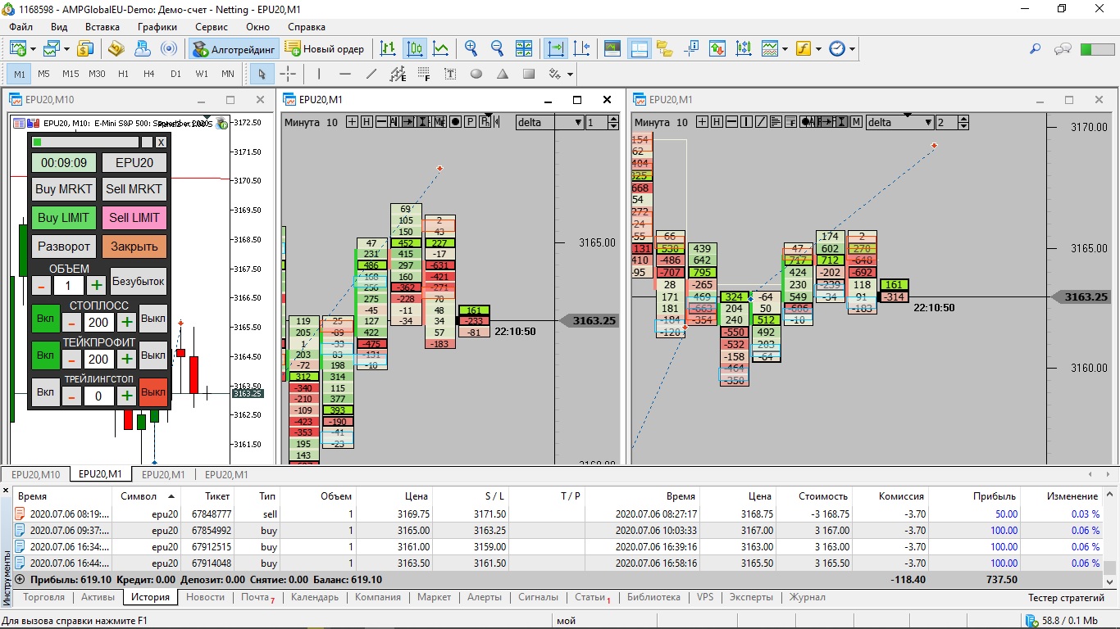Toggle chart shift from right edge

tap(582, 48)
